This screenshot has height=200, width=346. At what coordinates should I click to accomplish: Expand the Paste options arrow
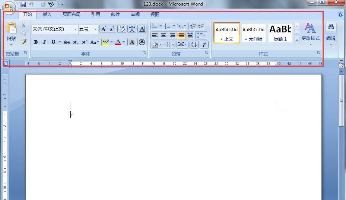(11, 45)
